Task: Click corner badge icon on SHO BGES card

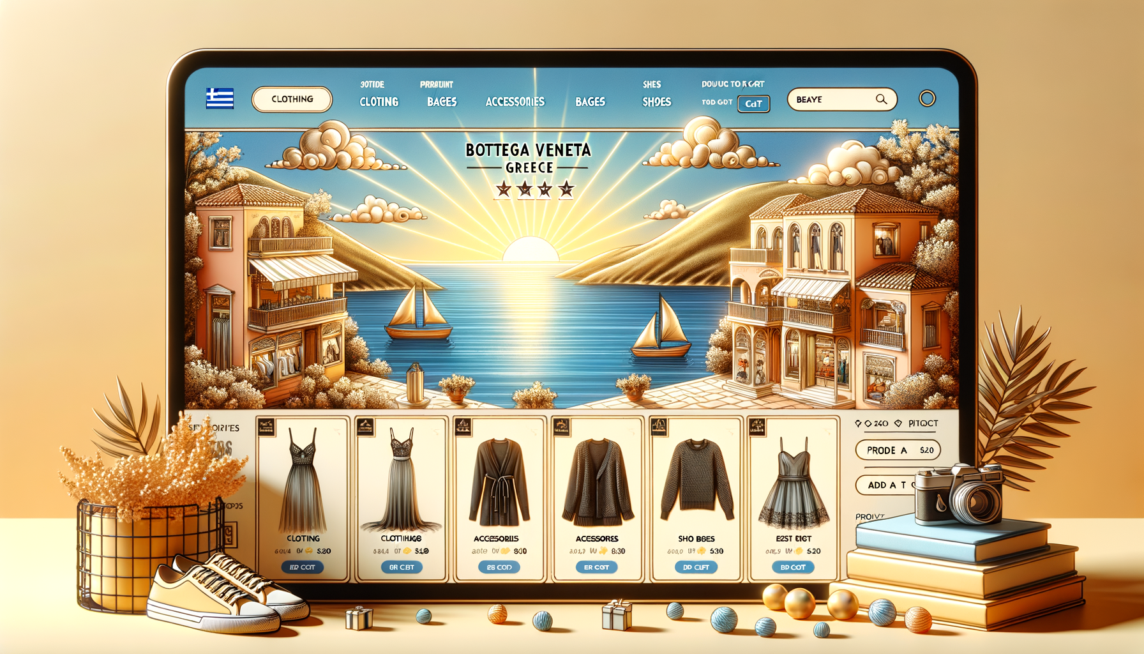Action: pyautogui.click(x=658, y=427)
